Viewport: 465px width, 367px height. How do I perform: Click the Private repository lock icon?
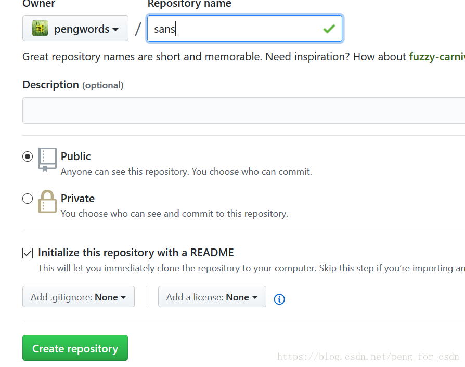(x=47, y=202)
